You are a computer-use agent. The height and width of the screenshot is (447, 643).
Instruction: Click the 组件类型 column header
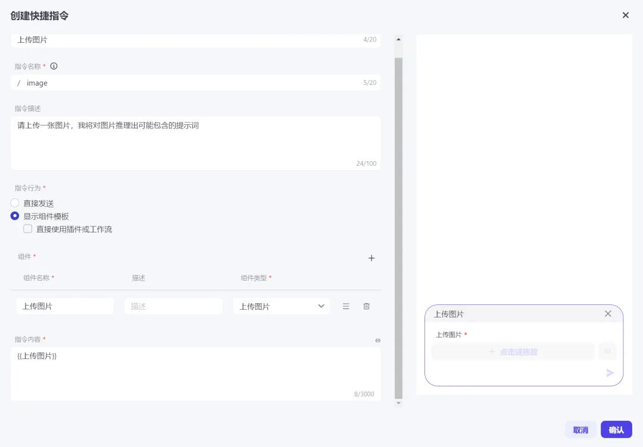tap(254, 278)
